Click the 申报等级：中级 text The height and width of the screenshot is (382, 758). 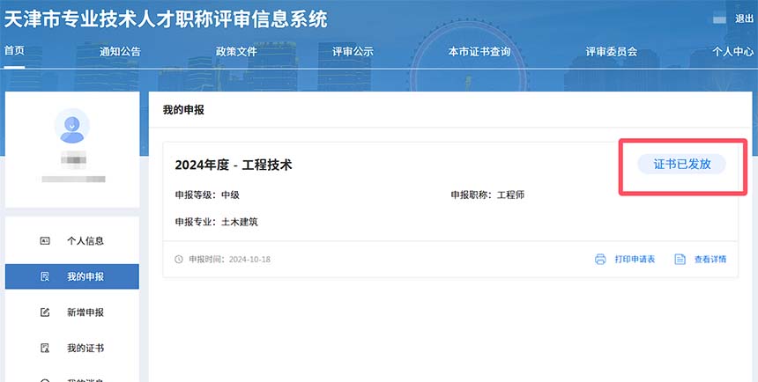click(x=207, y=195)
